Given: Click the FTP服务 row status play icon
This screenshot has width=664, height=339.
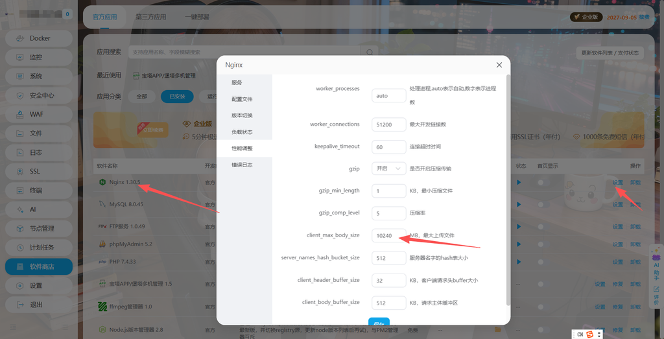Looking at the screenshot, I should 518,226.
